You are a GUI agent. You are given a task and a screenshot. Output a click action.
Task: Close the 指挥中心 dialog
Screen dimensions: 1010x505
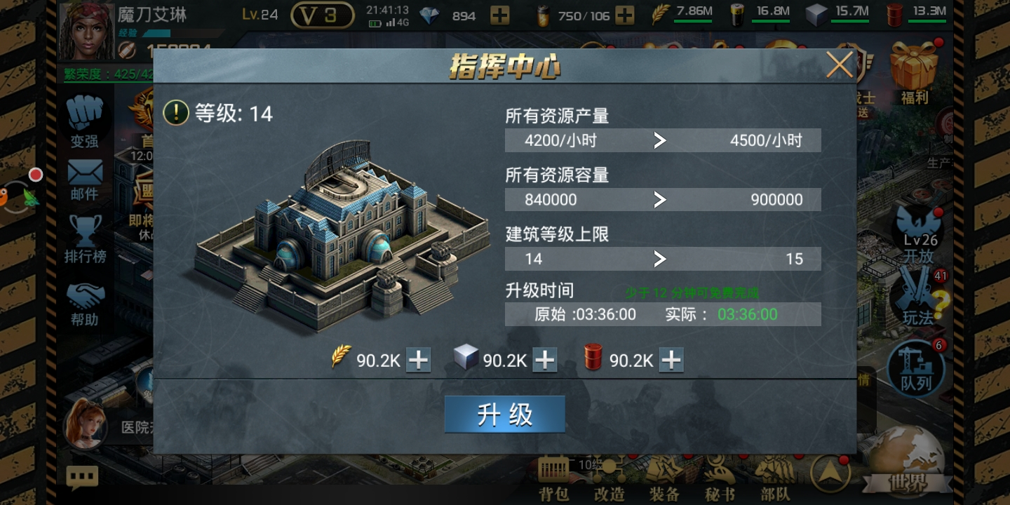click(839, 65)
